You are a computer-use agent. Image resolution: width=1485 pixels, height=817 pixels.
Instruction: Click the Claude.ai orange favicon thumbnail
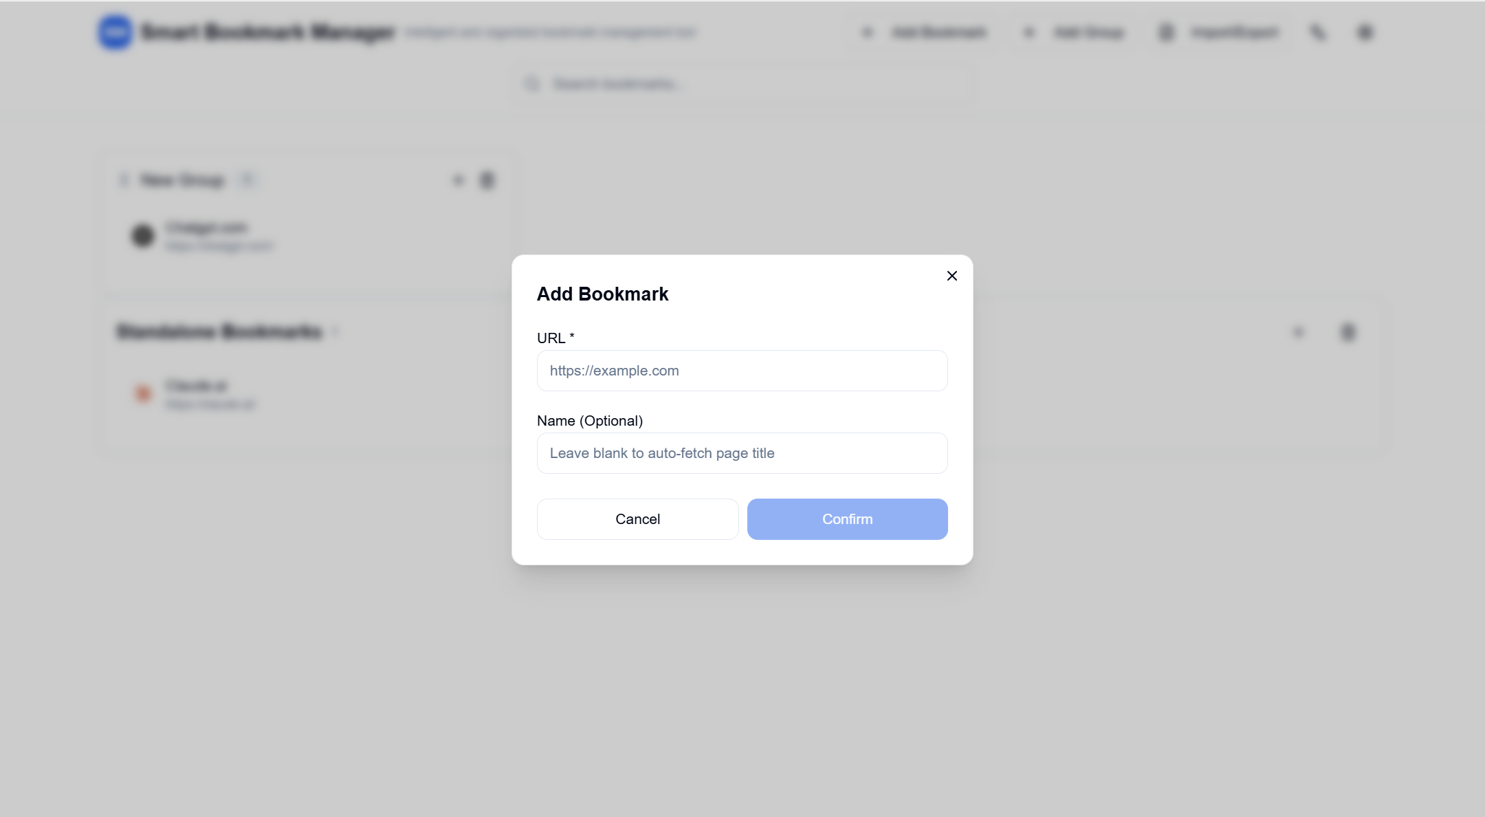[x=142, y=393]
